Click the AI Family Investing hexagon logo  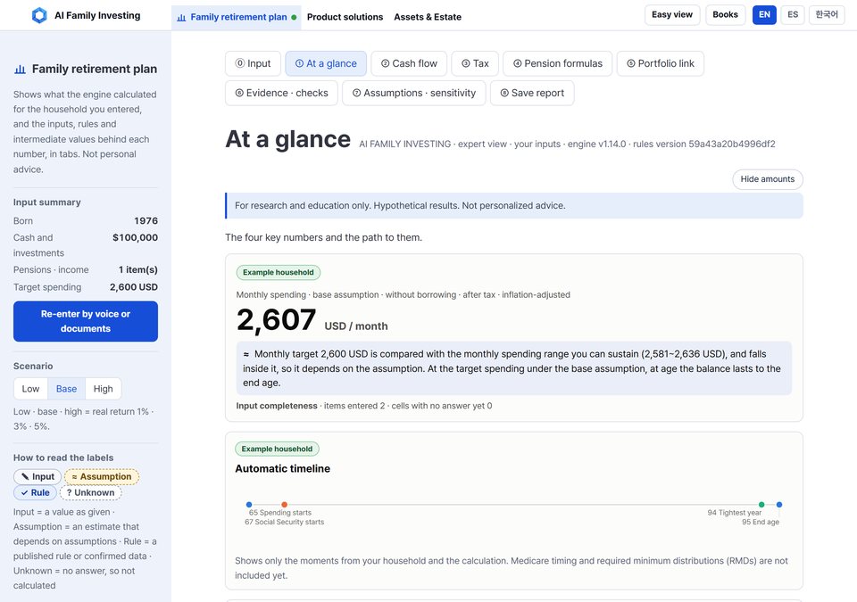coord(39,15)
